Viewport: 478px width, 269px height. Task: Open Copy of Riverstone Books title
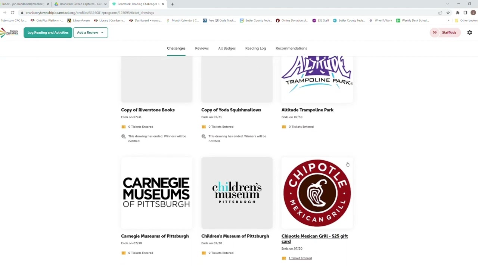pyautogui.click(x=148, y=110)
